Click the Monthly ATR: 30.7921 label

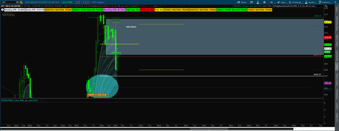point(114,10)
